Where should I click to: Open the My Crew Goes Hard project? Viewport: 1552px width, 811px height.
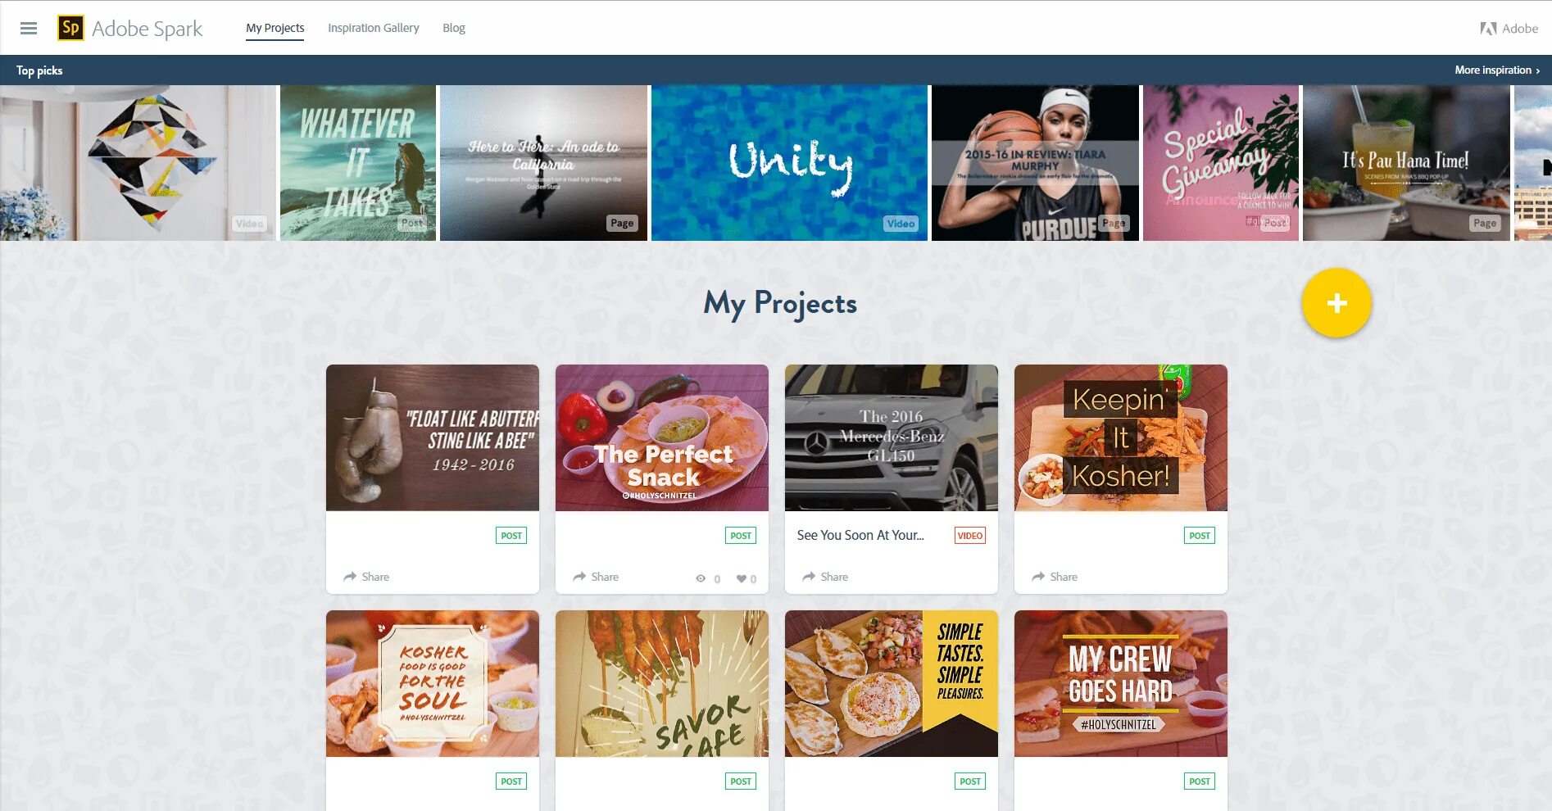click(1121, 683)
